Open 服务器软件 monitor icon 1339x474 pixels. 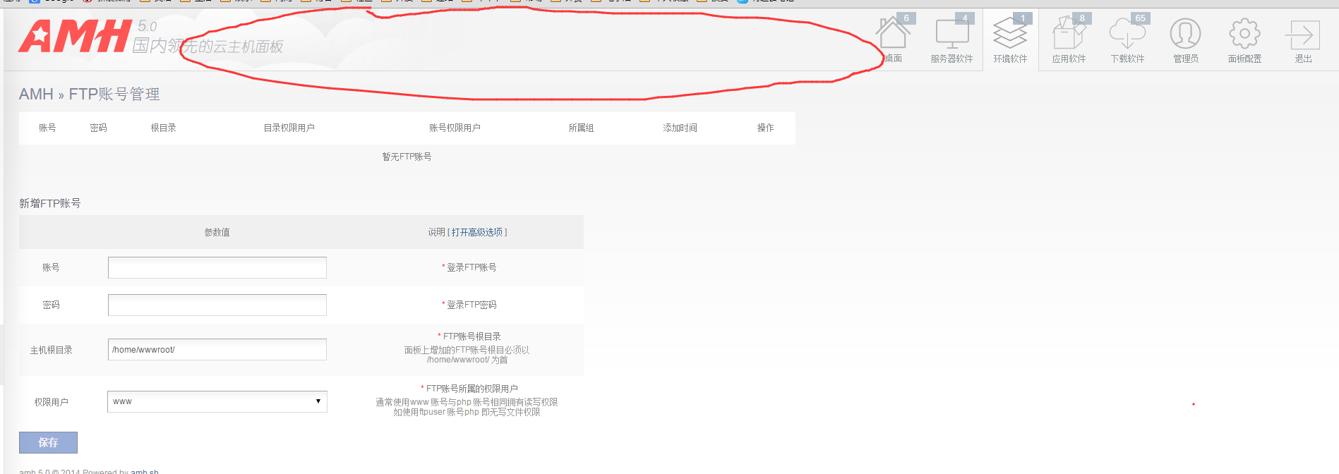pos(951,35)
